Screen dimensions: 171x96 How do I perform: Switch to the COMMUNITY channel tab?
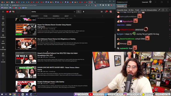(34, 16)
